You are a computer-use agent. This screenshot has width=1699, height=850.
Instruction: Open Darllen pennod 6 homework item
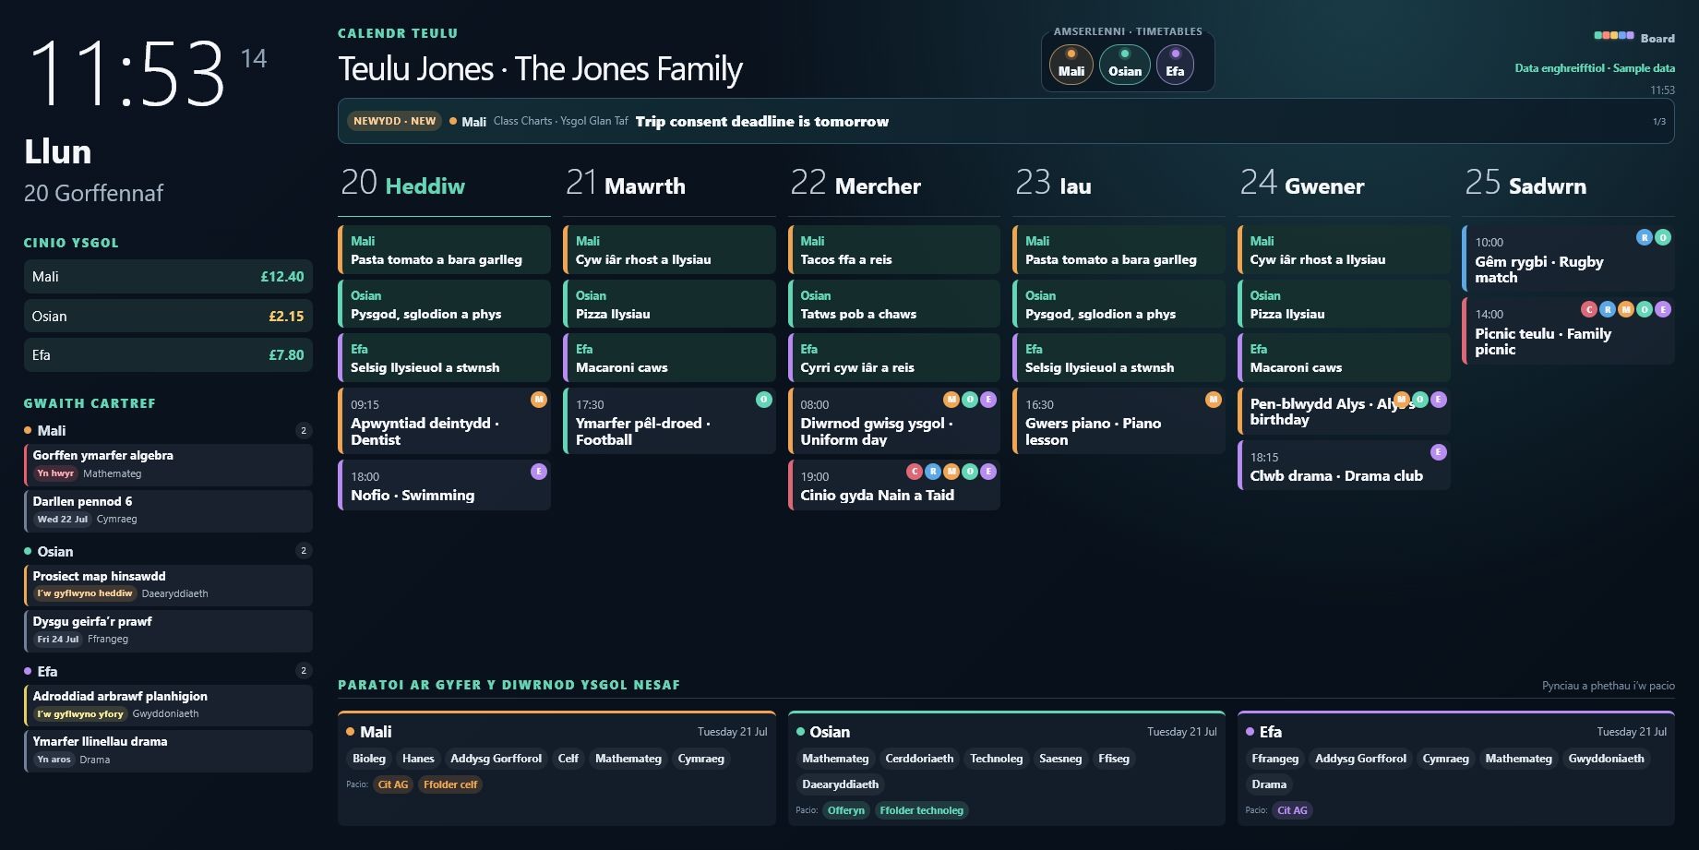pos(168,510)
